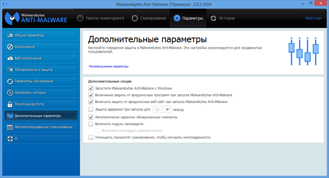Open Обнаружение и защита section

click(41, 70)
